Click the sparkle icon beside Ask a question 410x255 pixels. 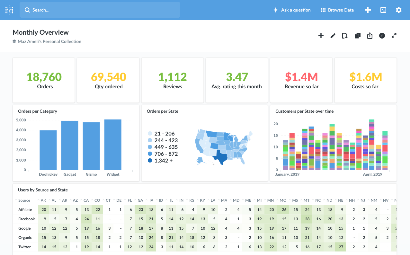[275, 10]
